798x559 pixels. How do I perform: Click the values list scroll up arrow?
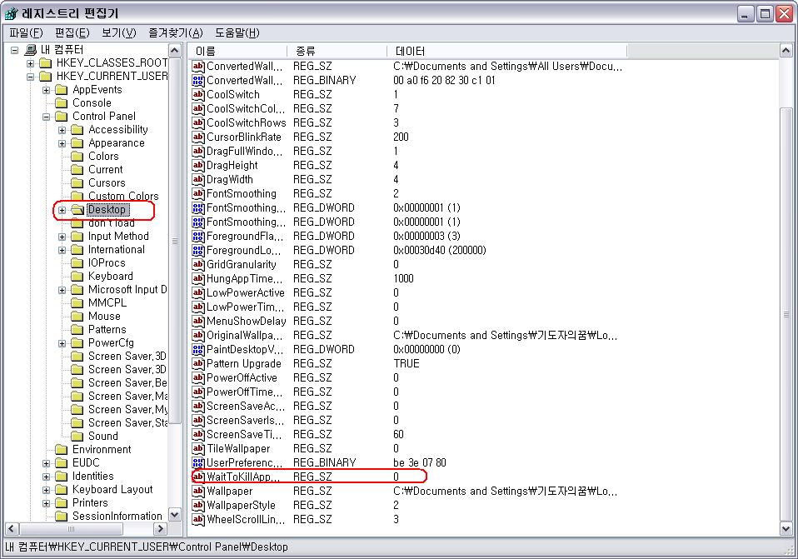pyautogui.click(x=786, y=51)
